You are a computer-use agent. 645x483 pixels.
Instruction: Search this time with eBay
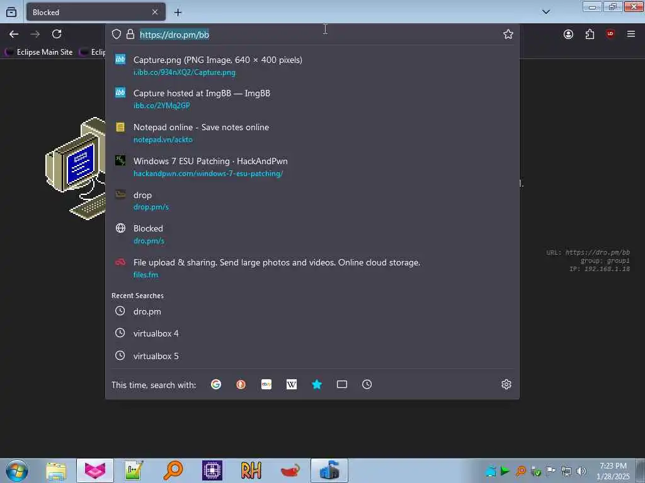click(266, 384)
